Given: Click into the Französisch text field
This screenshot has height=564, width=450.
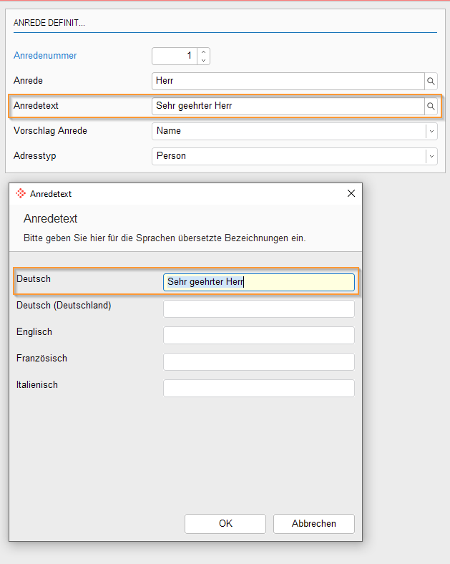Looking at the screenshot, I should [x=258, y=361].
